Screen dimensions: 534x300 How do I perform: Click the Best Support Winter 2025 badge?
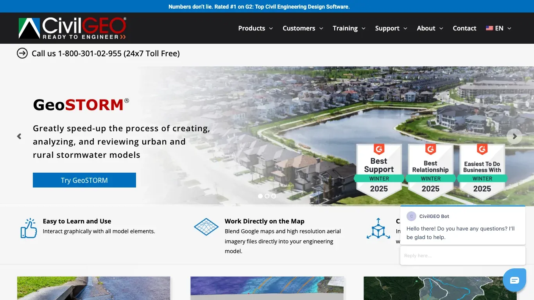pos(379,171)
